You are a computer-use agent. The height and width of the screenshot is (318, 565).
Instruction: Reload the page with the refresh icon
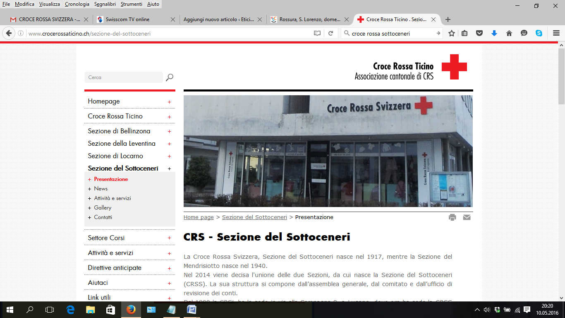pos(330,34)
